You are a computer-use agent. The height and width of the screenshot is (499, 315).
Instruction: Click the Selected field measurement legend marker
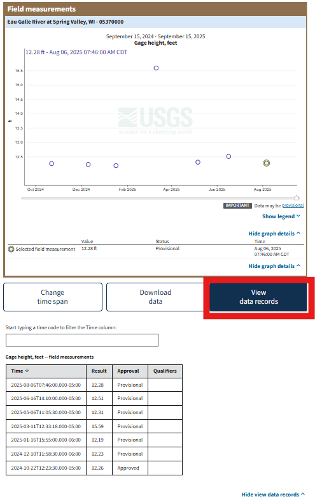[11, 250]
